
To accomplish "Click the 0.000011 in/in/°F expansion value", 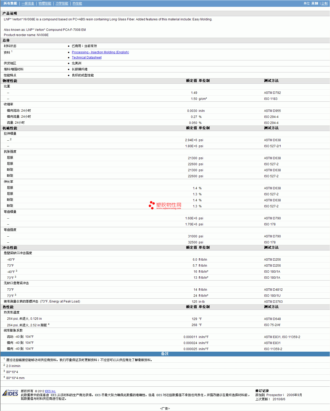I will (196, 337).
